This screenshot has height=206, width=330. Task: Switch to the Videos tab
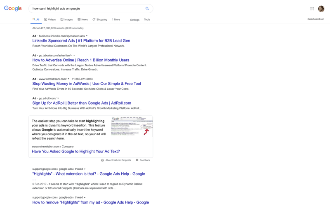[50, 19]
